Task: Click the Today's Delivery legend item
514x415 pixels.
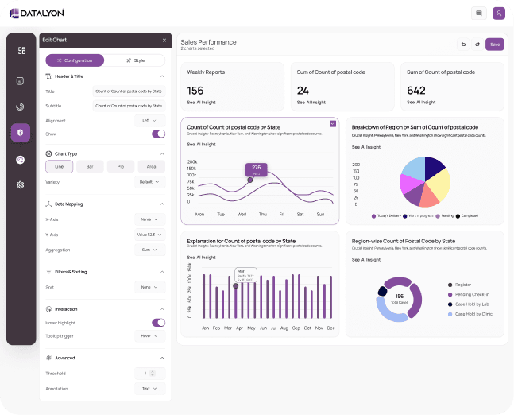Action: point(386,216)
